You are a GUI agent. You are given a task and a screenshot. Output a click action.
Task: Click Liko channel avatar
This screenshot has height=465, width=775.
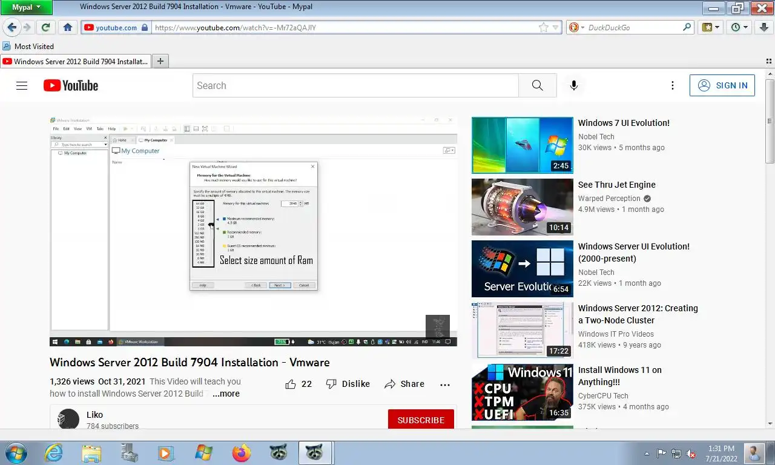pyautogui.click(x=68, y=419)
